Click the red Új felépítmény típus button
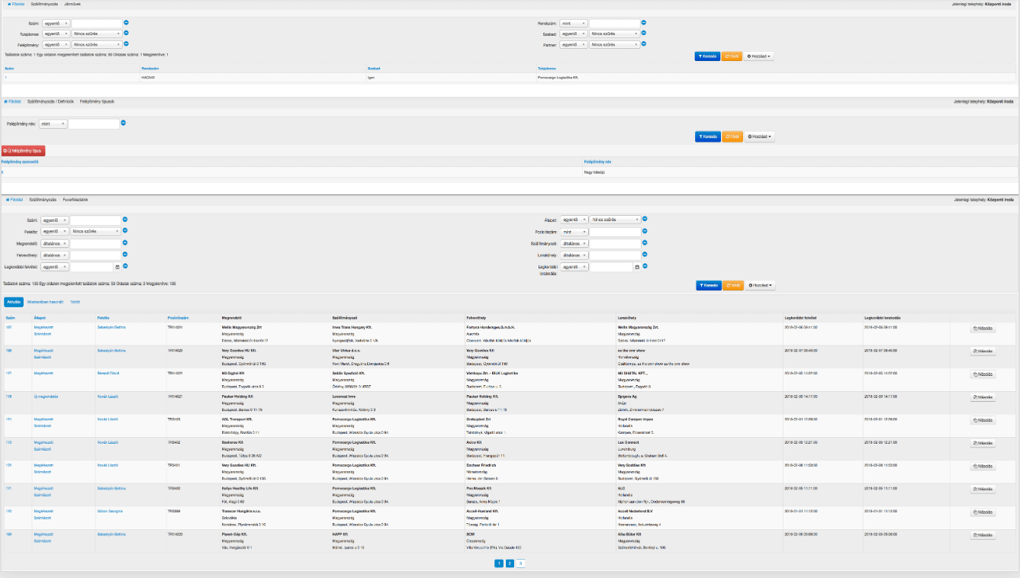This screenshot has height=578, width=1020. click(24, 151)
